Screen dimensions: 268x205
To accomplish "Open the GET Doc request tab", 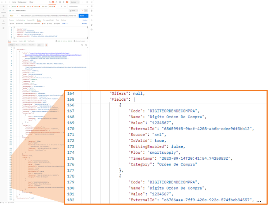I will click(x=15, y=6).
